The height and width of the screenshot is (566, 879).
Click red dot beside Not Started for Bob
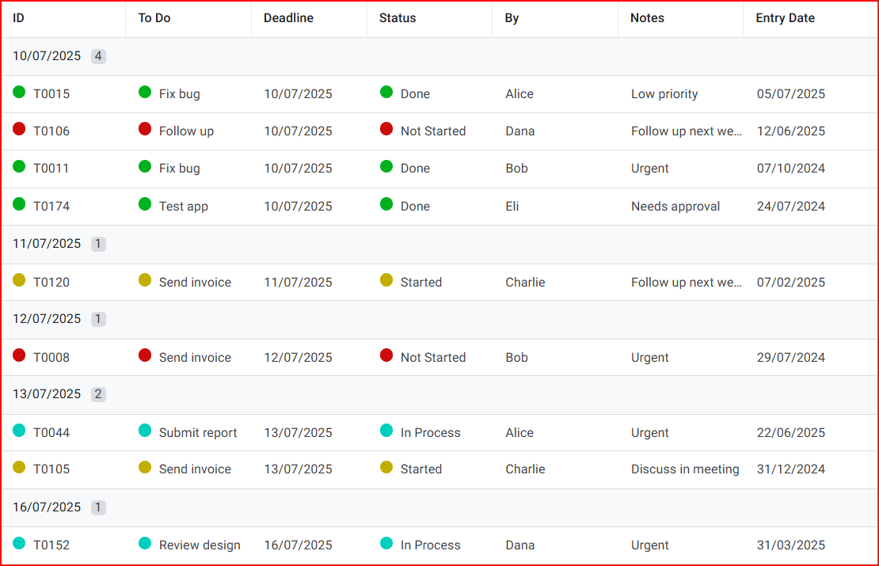386,355
